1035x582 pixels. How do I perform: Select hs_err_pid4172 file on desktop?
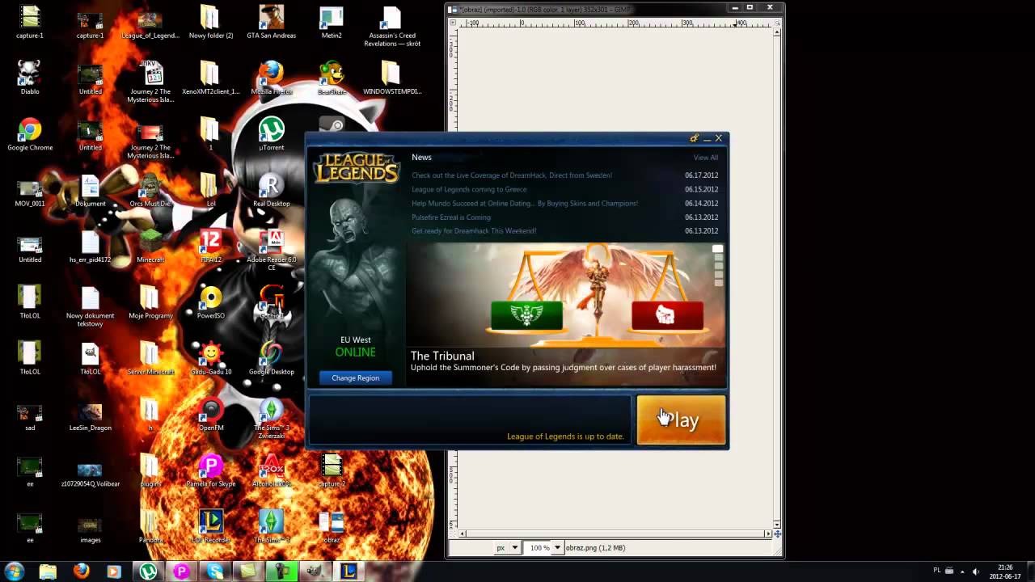click(90, 246)
